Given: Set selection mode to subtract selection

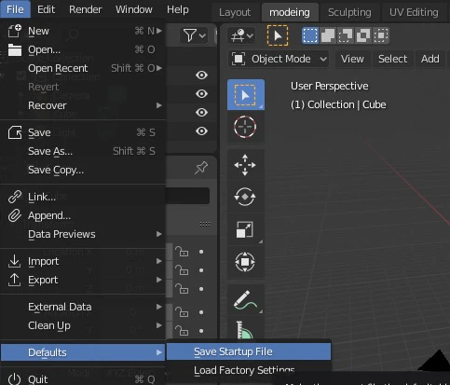Looking at the screenshot, I should [346, 35].
